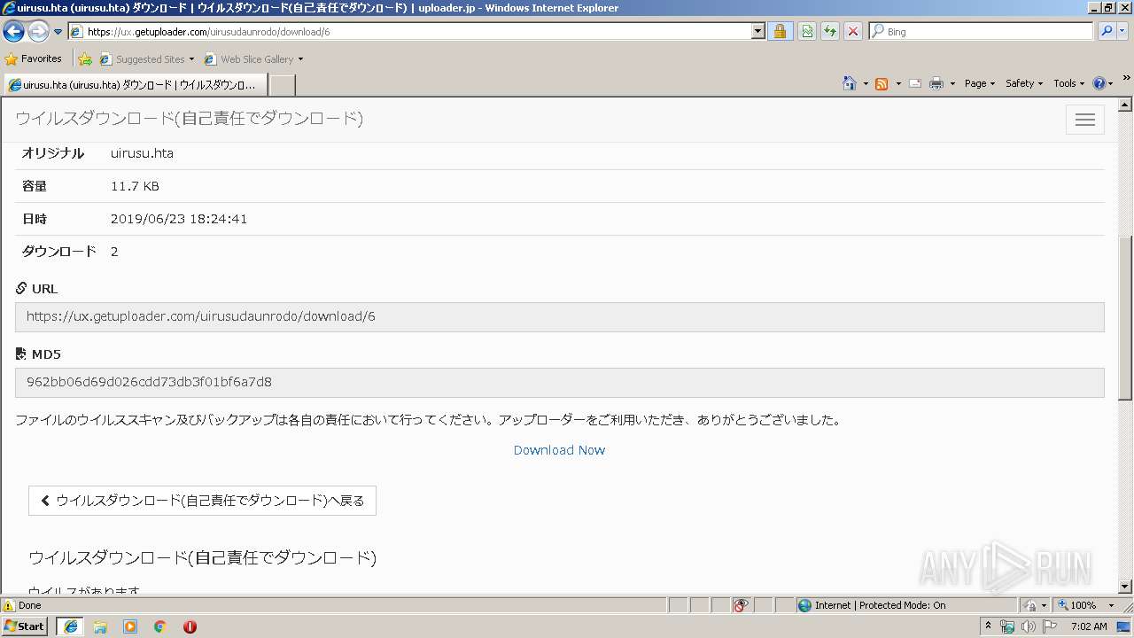Click the 11.7 KB size value
Viewport: 1134px width, 638px height.
point(135,186)
